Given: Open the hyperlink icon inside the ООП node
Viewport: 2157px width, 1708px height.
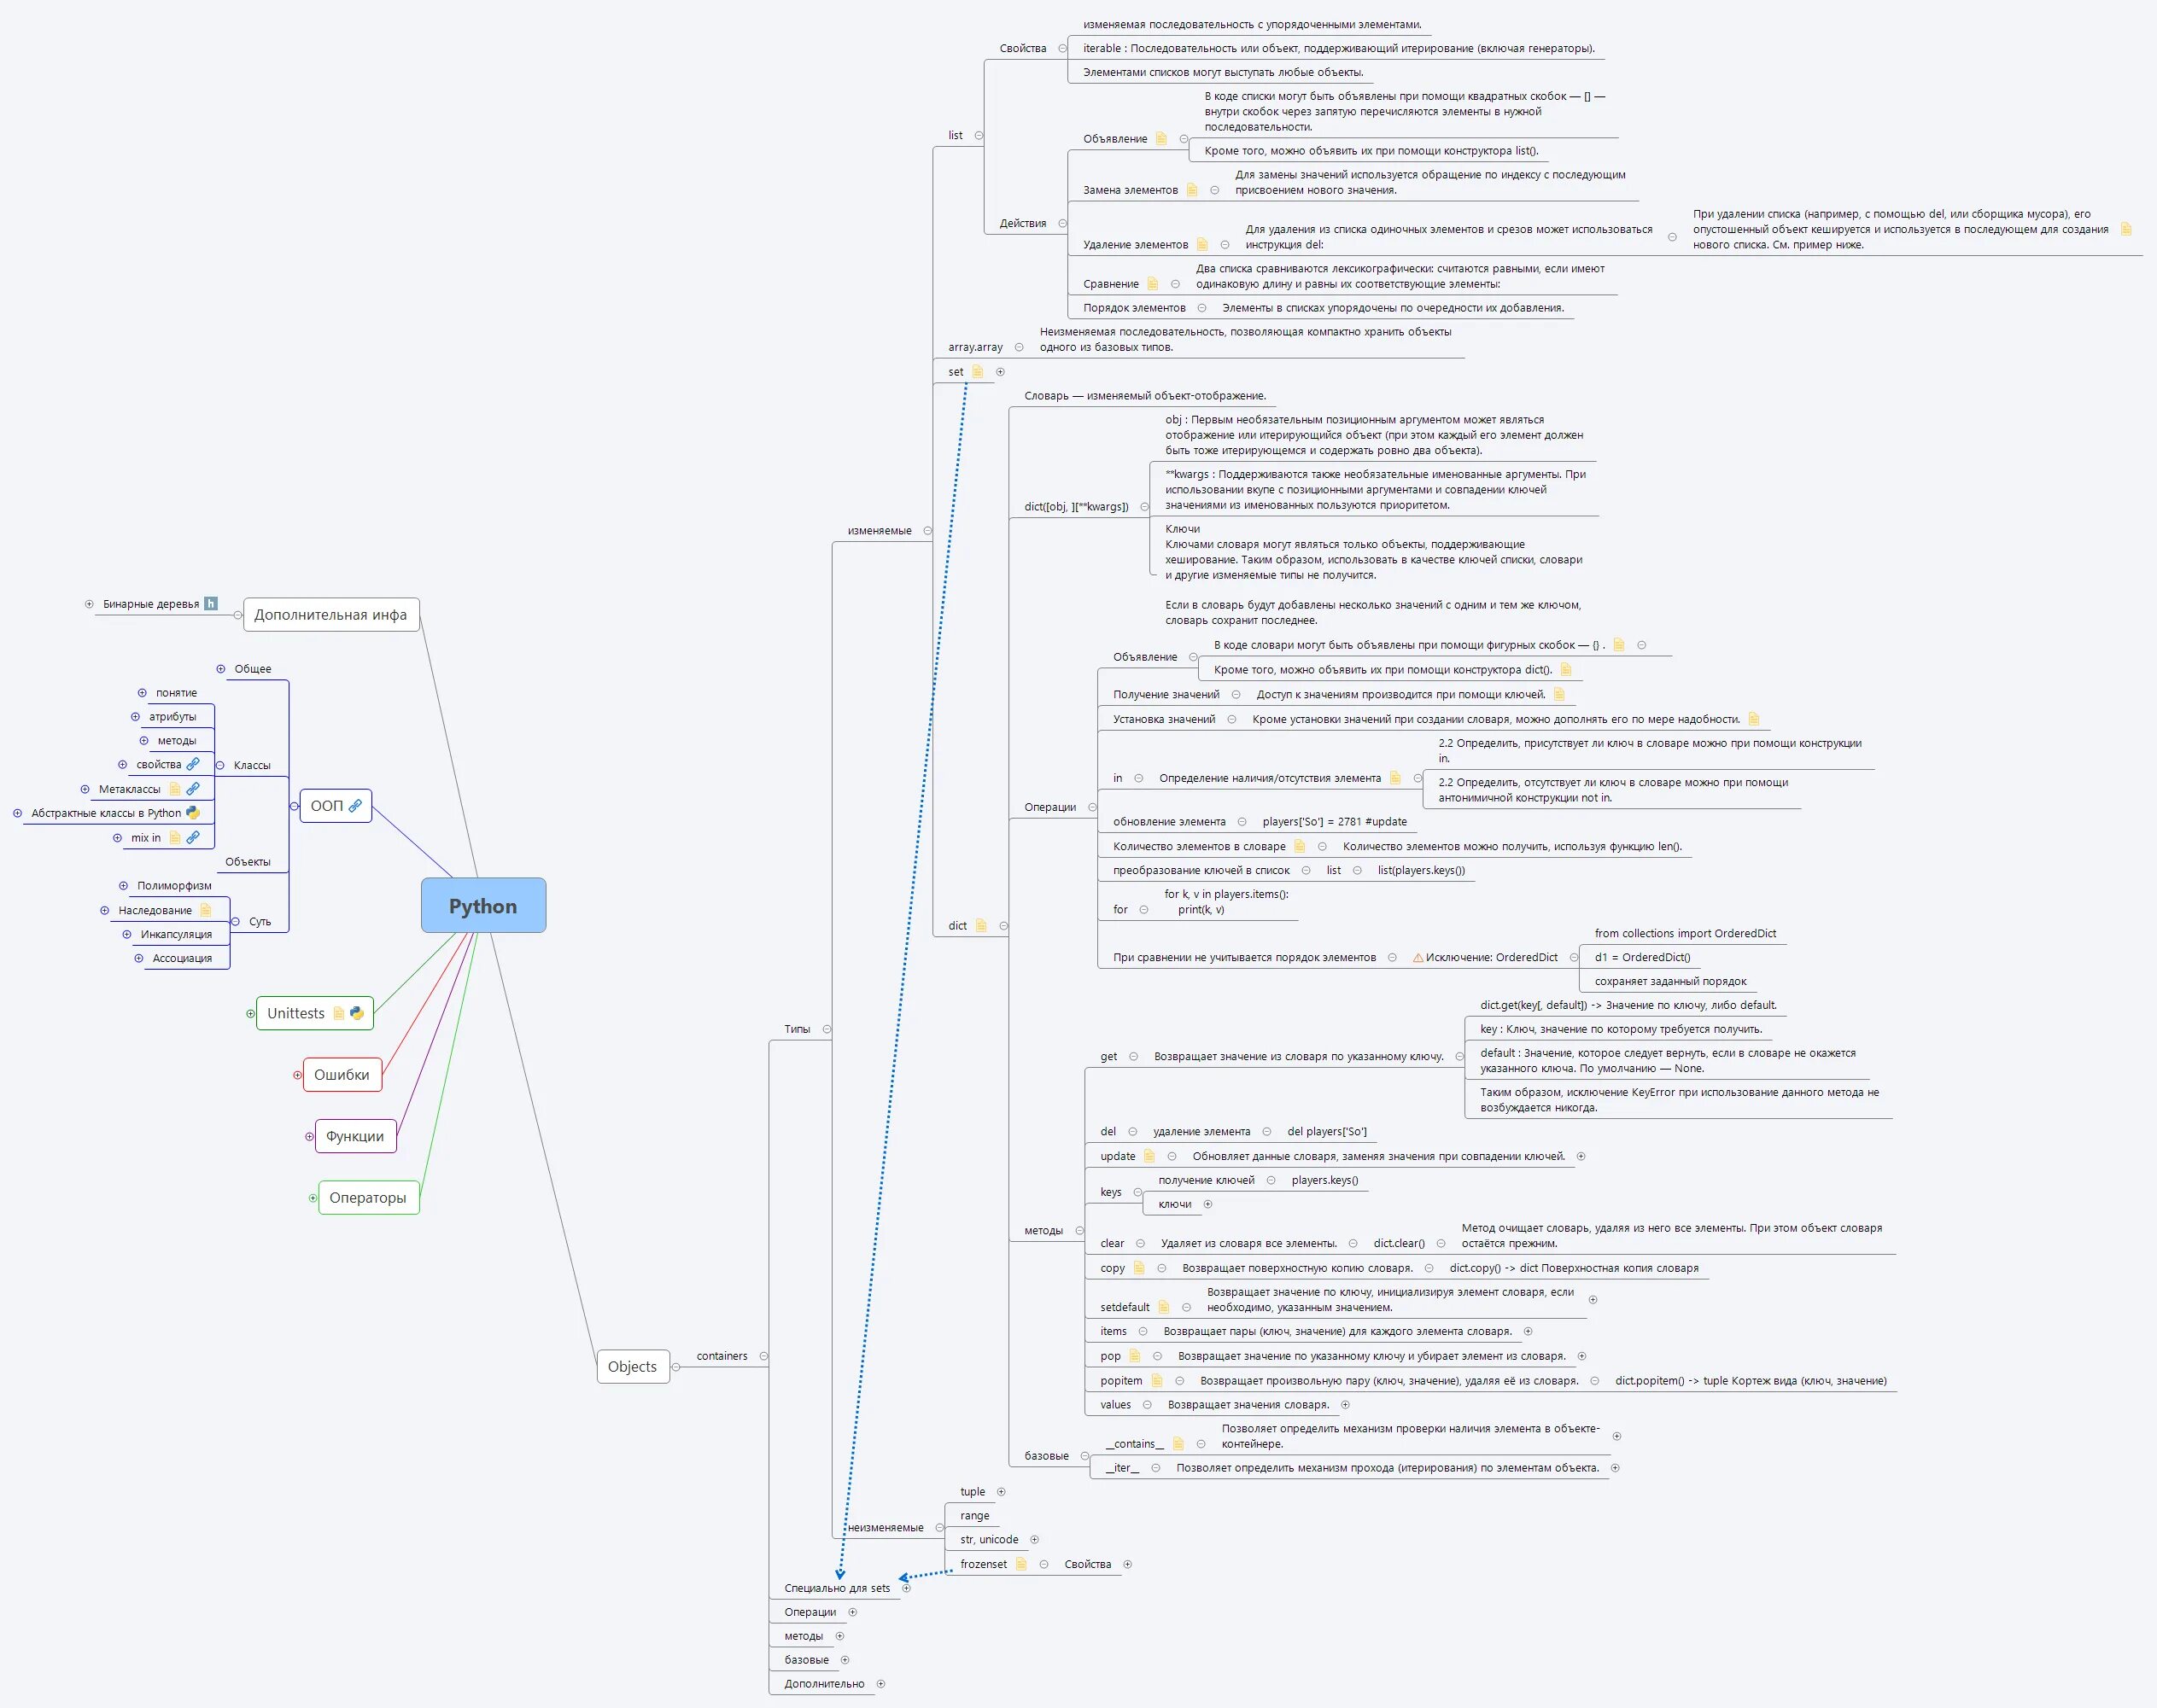Looking at the screenshot, I should tap(355, 806).
